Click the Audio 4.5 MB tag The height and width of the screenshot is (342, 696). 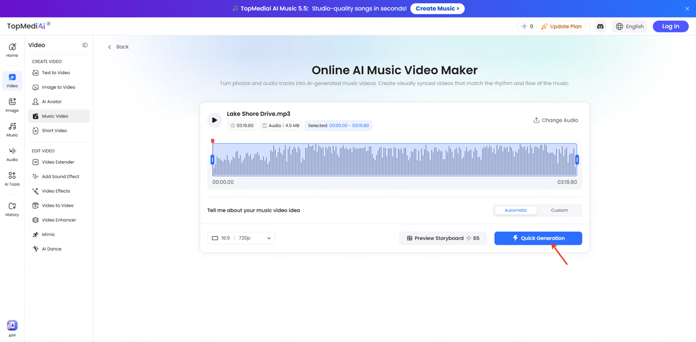point(281,125)
